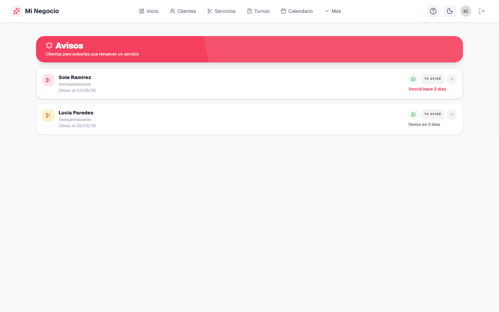Image resolution: width=499 pixels, height=312 pixels.
Task: Open the Calendario view
Action: (297, 11)
